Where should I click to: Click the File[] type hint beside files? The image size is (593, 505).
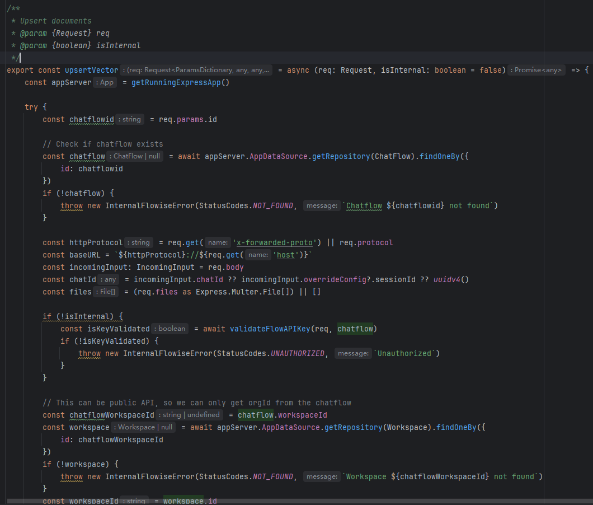(x=106, y=292)
